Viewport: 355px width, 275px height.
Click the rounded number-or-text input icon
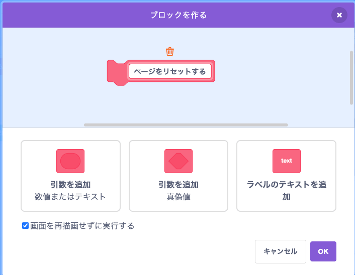click(70, 161)
